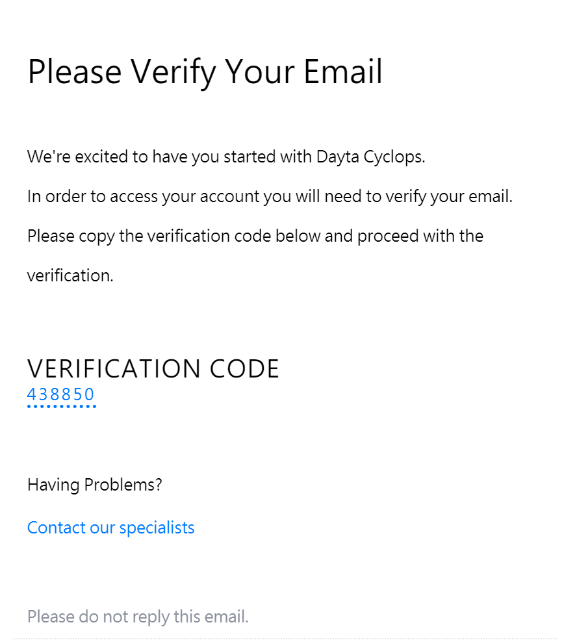Click the Having Problems? text
Viewport: 577px width, 640px height.
(x=94, y=485)
